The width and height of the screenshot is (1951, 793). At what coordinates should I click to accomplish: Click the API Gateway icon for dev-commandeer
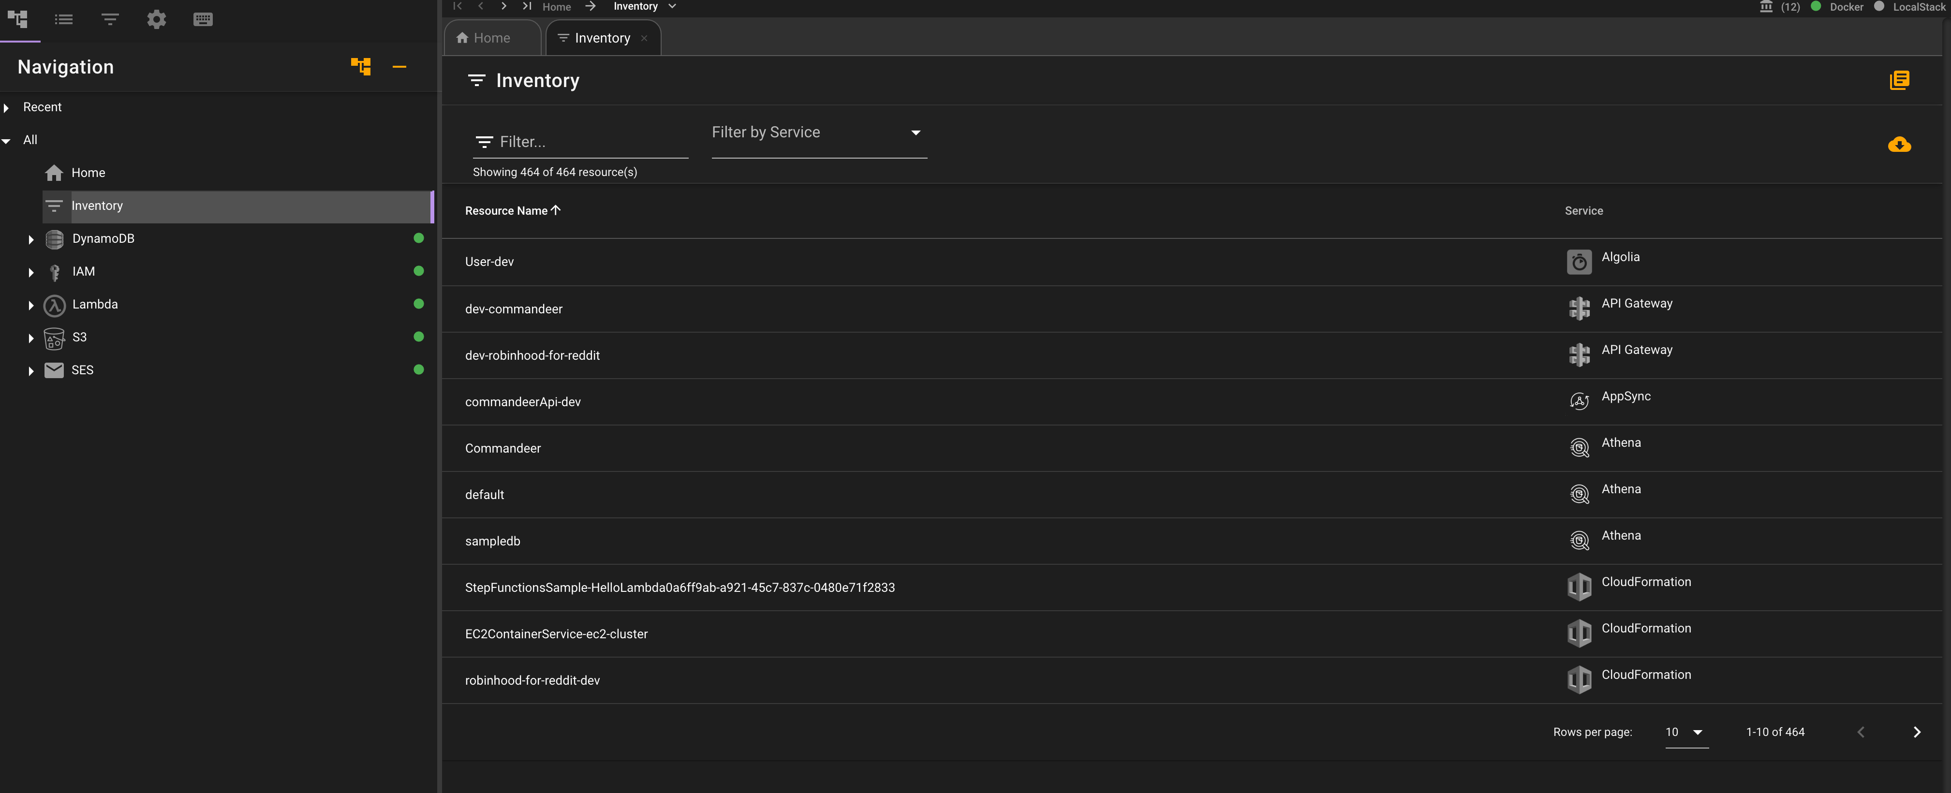[1579, 308]
